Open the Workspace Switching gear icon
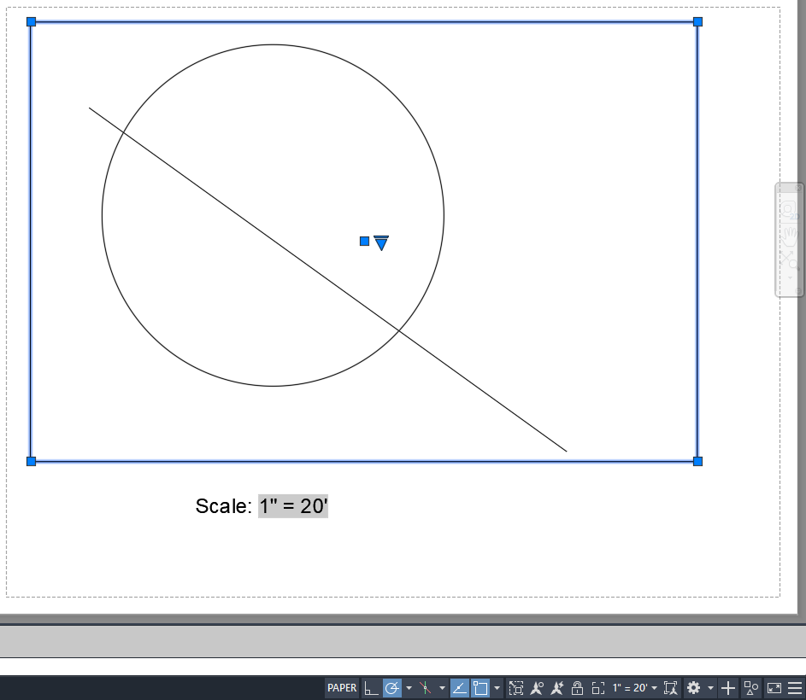Viewport: 806px width, 700px height. pos(695,688)
